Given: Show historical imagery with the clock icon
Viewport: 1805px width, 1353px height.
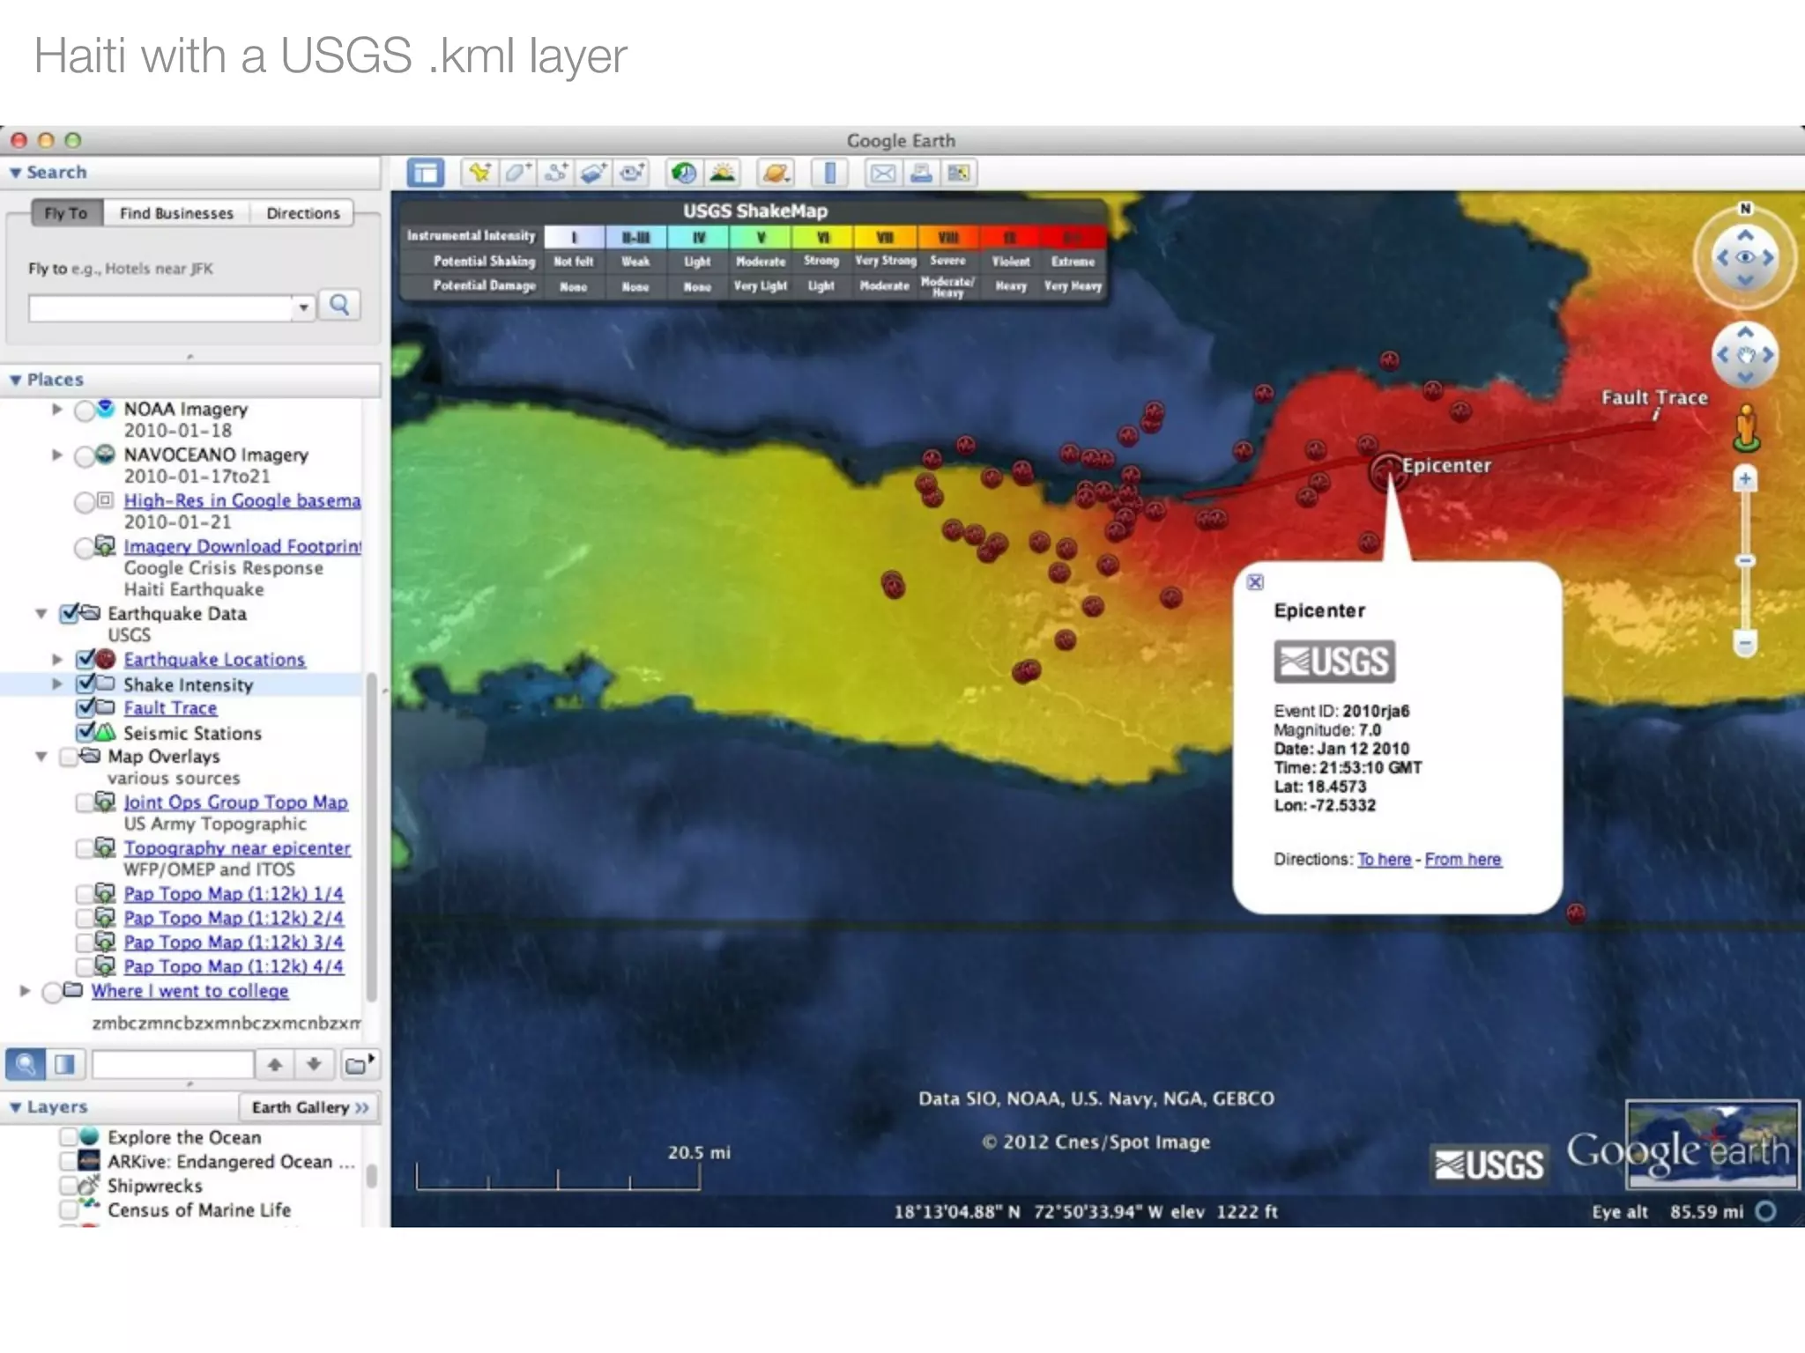Looking at the screenshot, I should coord(684,173).
